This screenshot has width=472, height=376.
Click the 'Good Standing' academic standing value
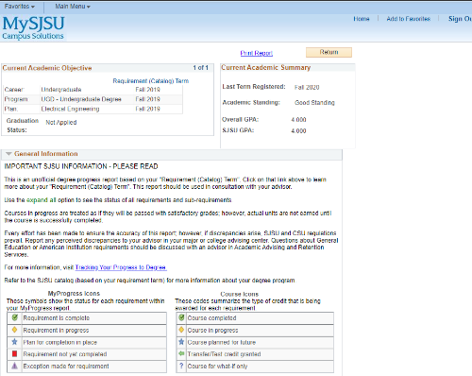point(314,103)
